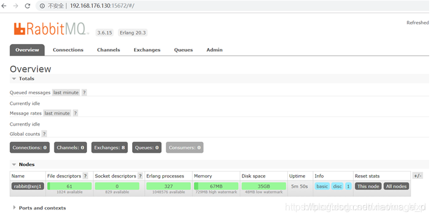Click the Socket descriptors bar showing 0
The width and height of the screenshot is (431, 218).
click(x=117, y=186)
